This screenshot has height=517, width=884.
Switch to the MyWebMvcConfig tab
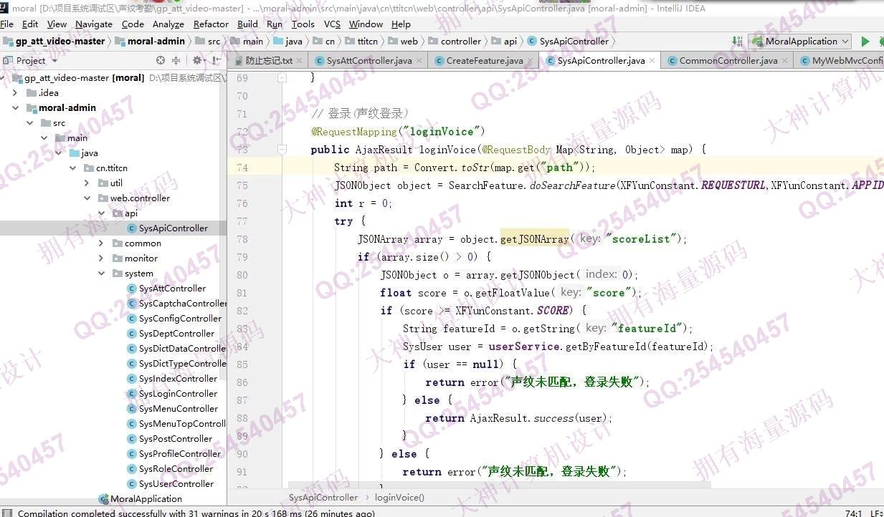point(840,61)
